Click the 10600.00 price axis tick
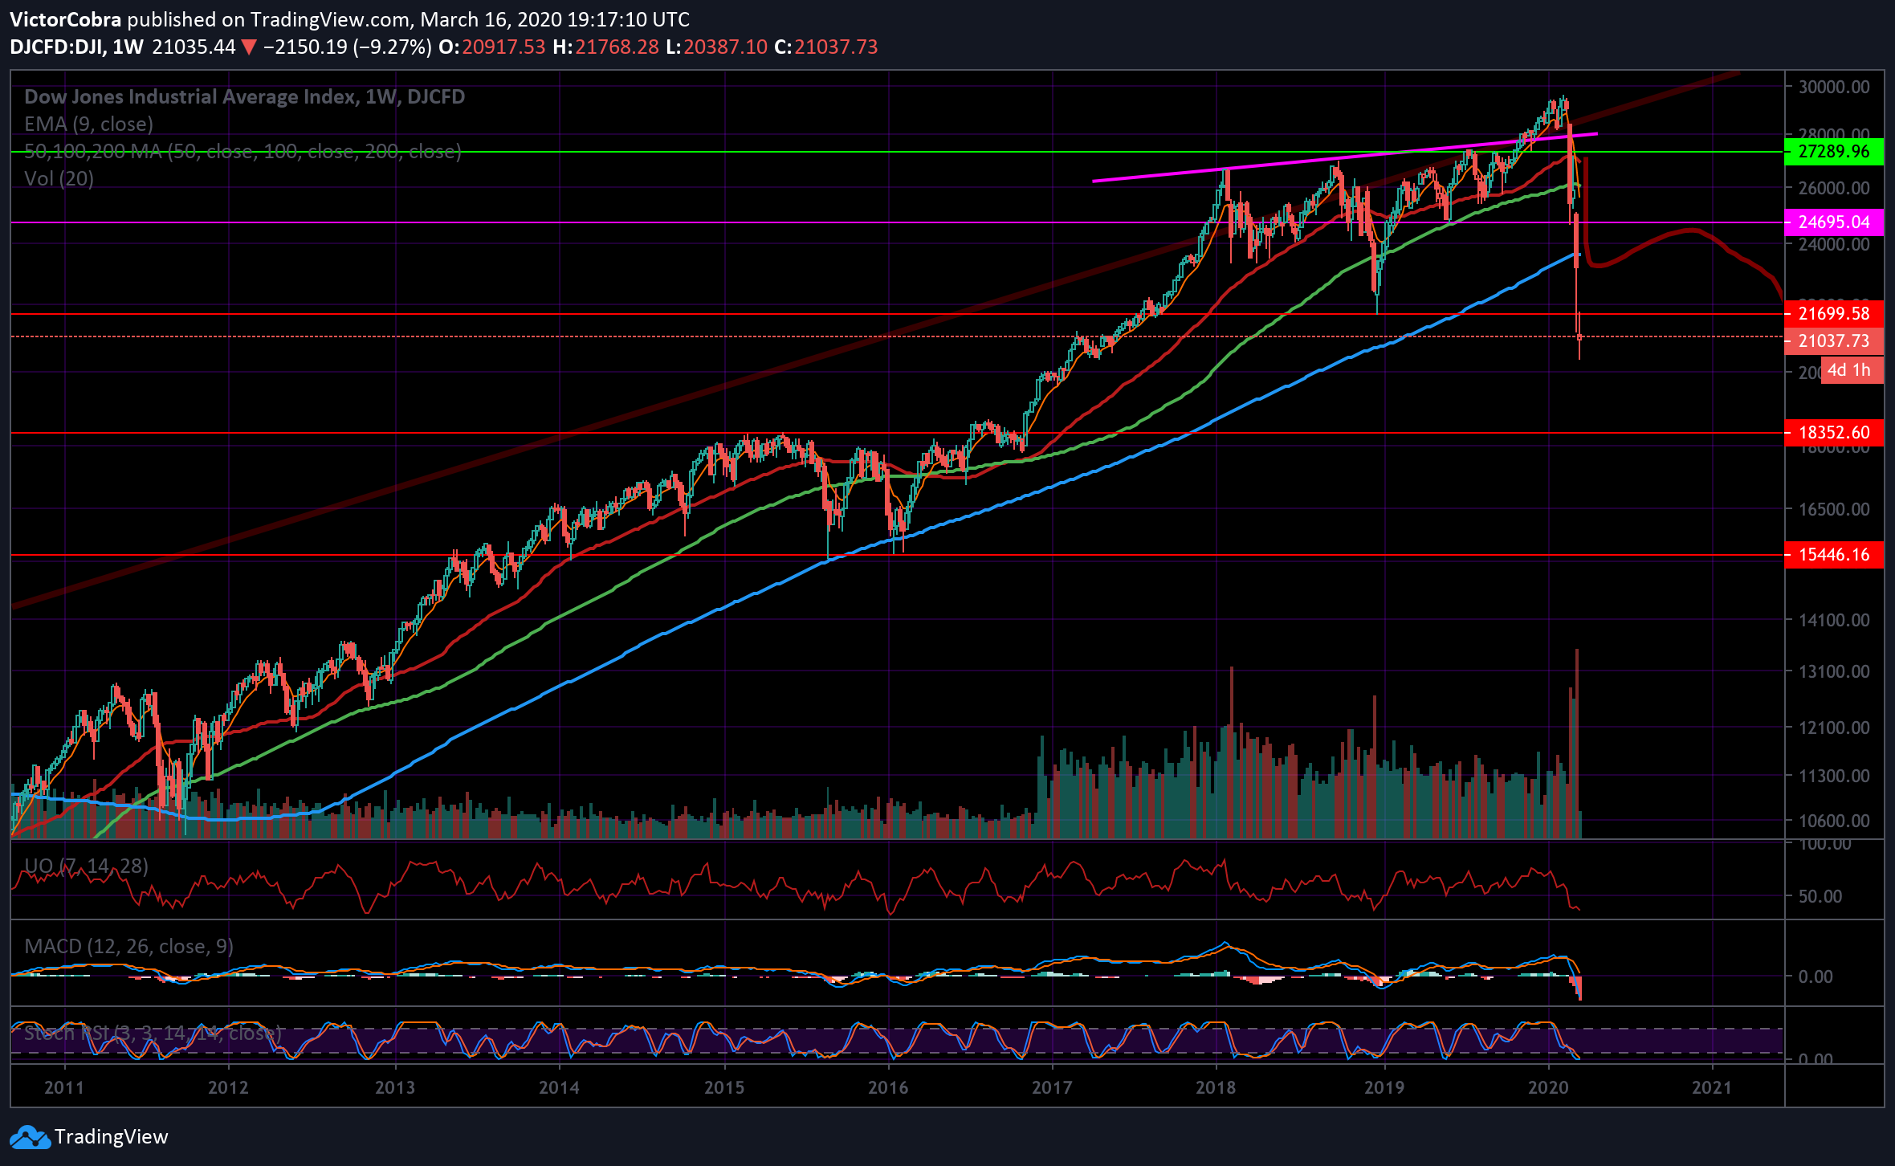This screenshot has height=1166, width=1895. (1834, 821)
